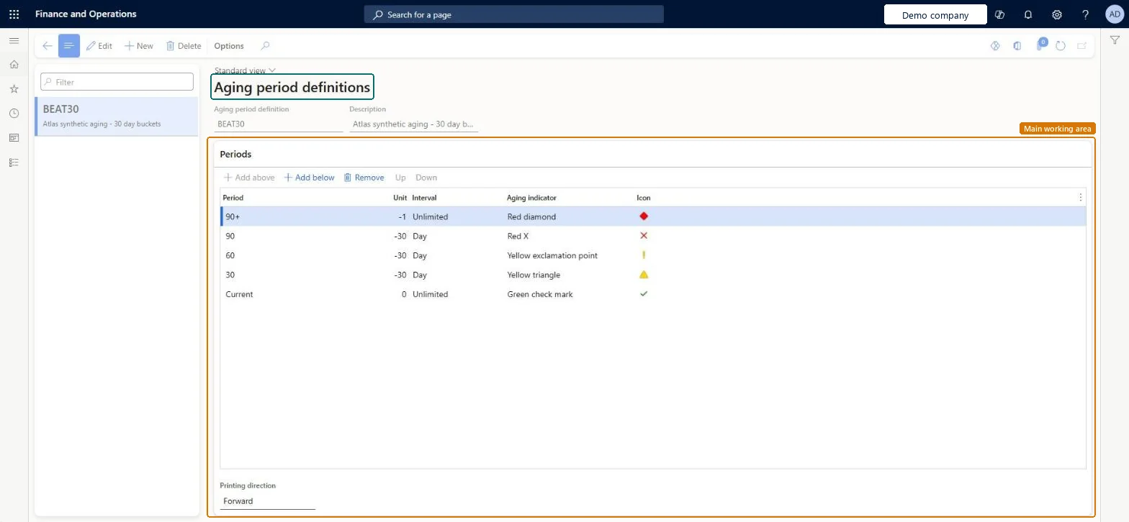Open the Options menu tab
Screen dimensions: 1129x522
(x=229, y=46)
